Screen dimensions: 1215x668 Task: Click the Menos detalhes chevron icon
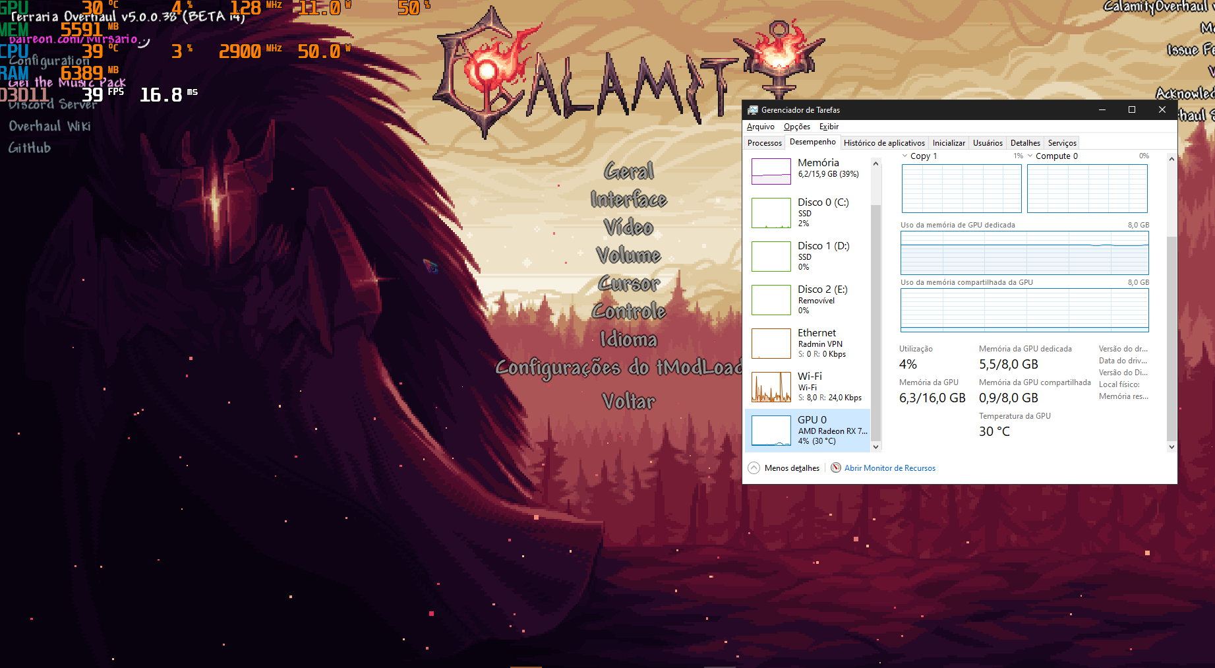pyautogui.click(x=754, y=468)
